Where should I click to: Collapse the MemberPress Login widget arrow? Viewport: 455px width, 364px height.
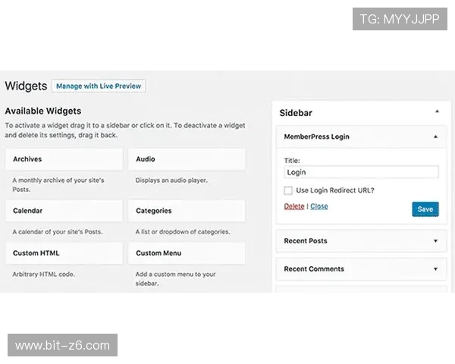[x=435, y=137]
